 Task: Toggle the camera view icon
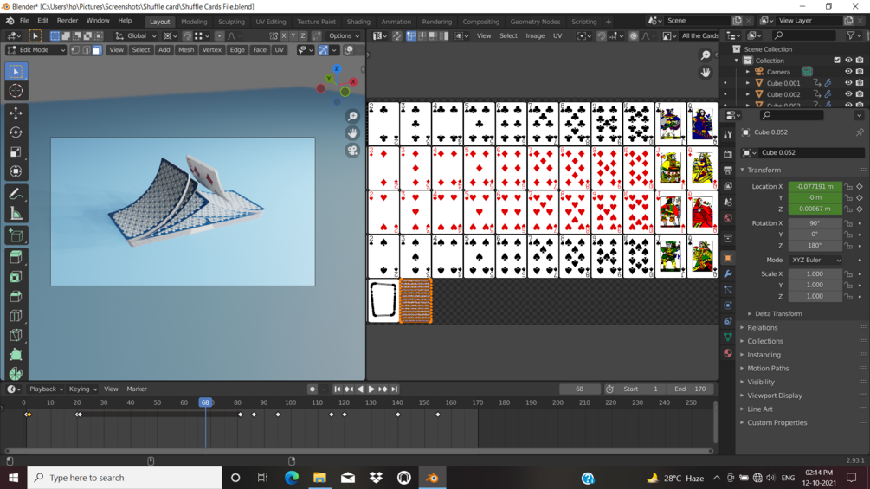(x=352, y=151)
